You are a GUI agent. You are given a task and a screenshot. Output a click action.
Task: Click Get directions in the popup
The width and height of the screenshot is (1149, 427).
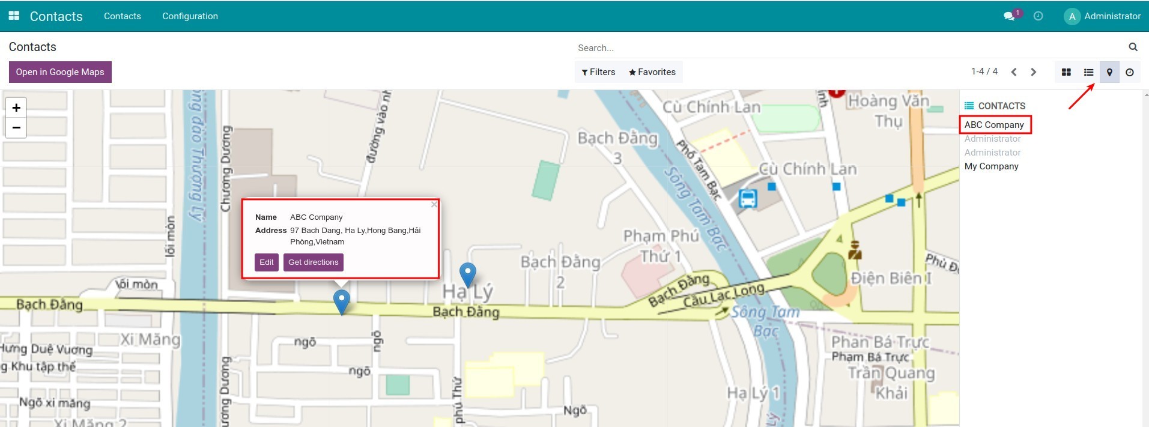[x=313, y=262]
